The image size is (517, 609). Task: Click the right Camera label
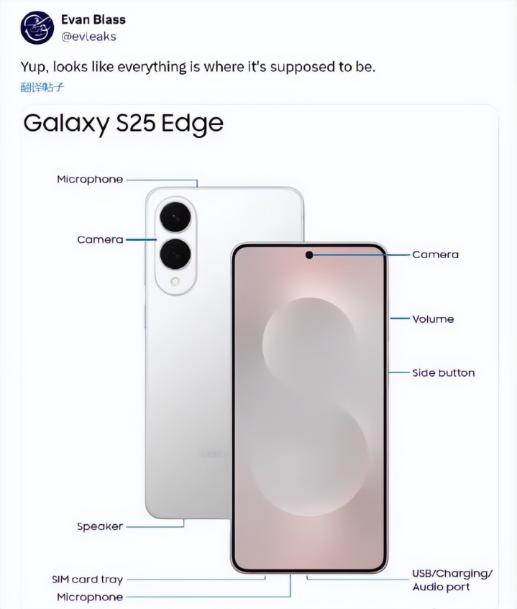click(436, 255)
